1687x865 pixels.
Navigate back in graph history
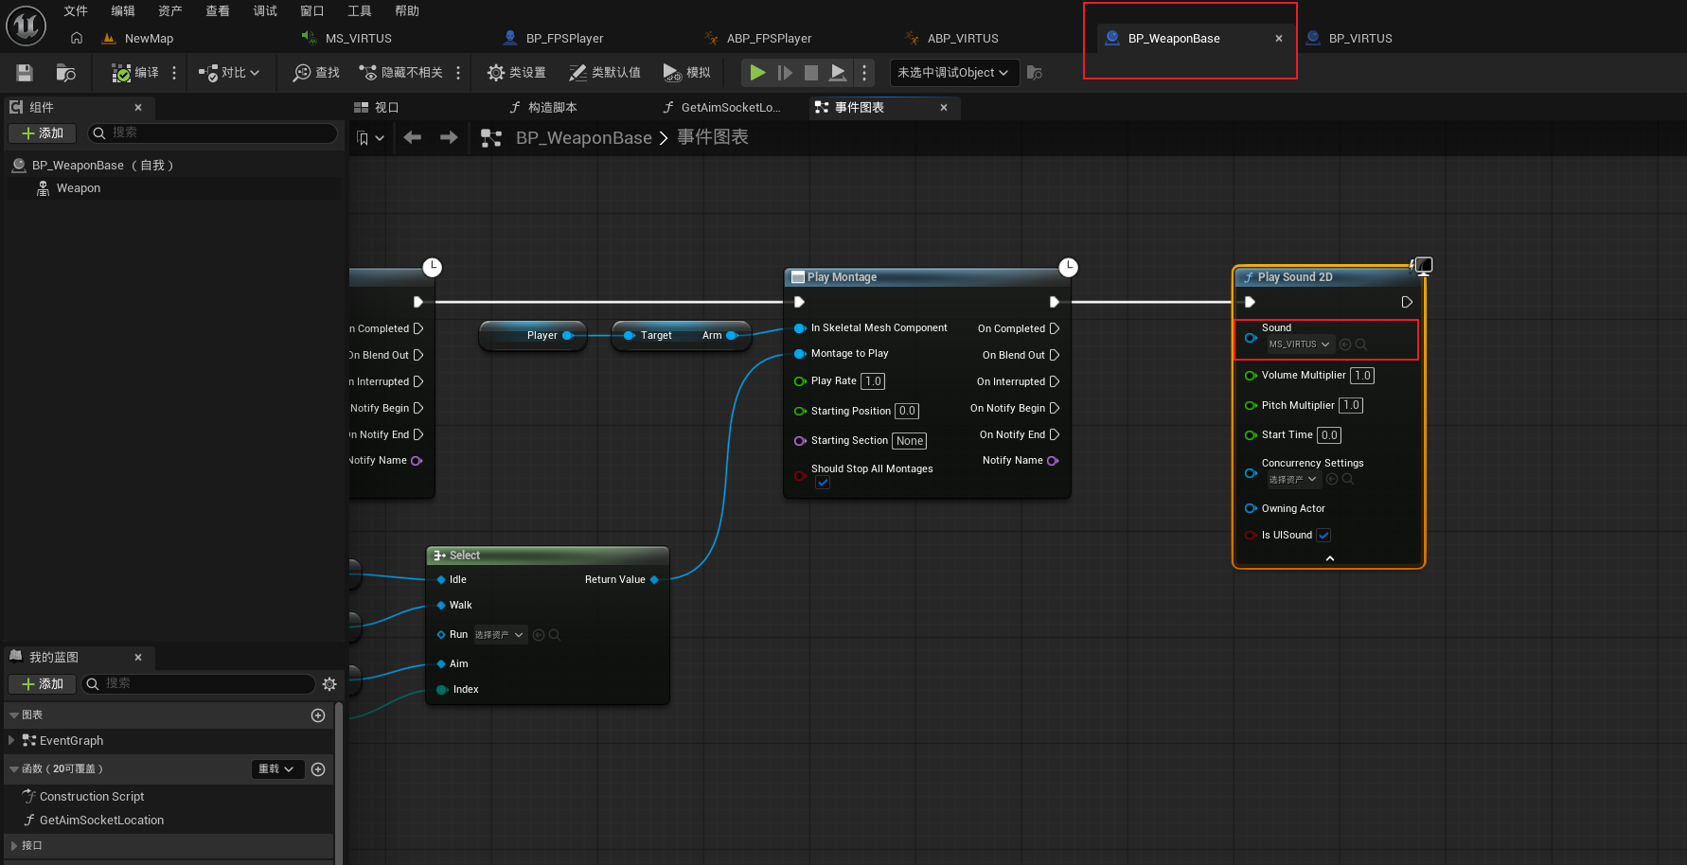pos(413,138)
